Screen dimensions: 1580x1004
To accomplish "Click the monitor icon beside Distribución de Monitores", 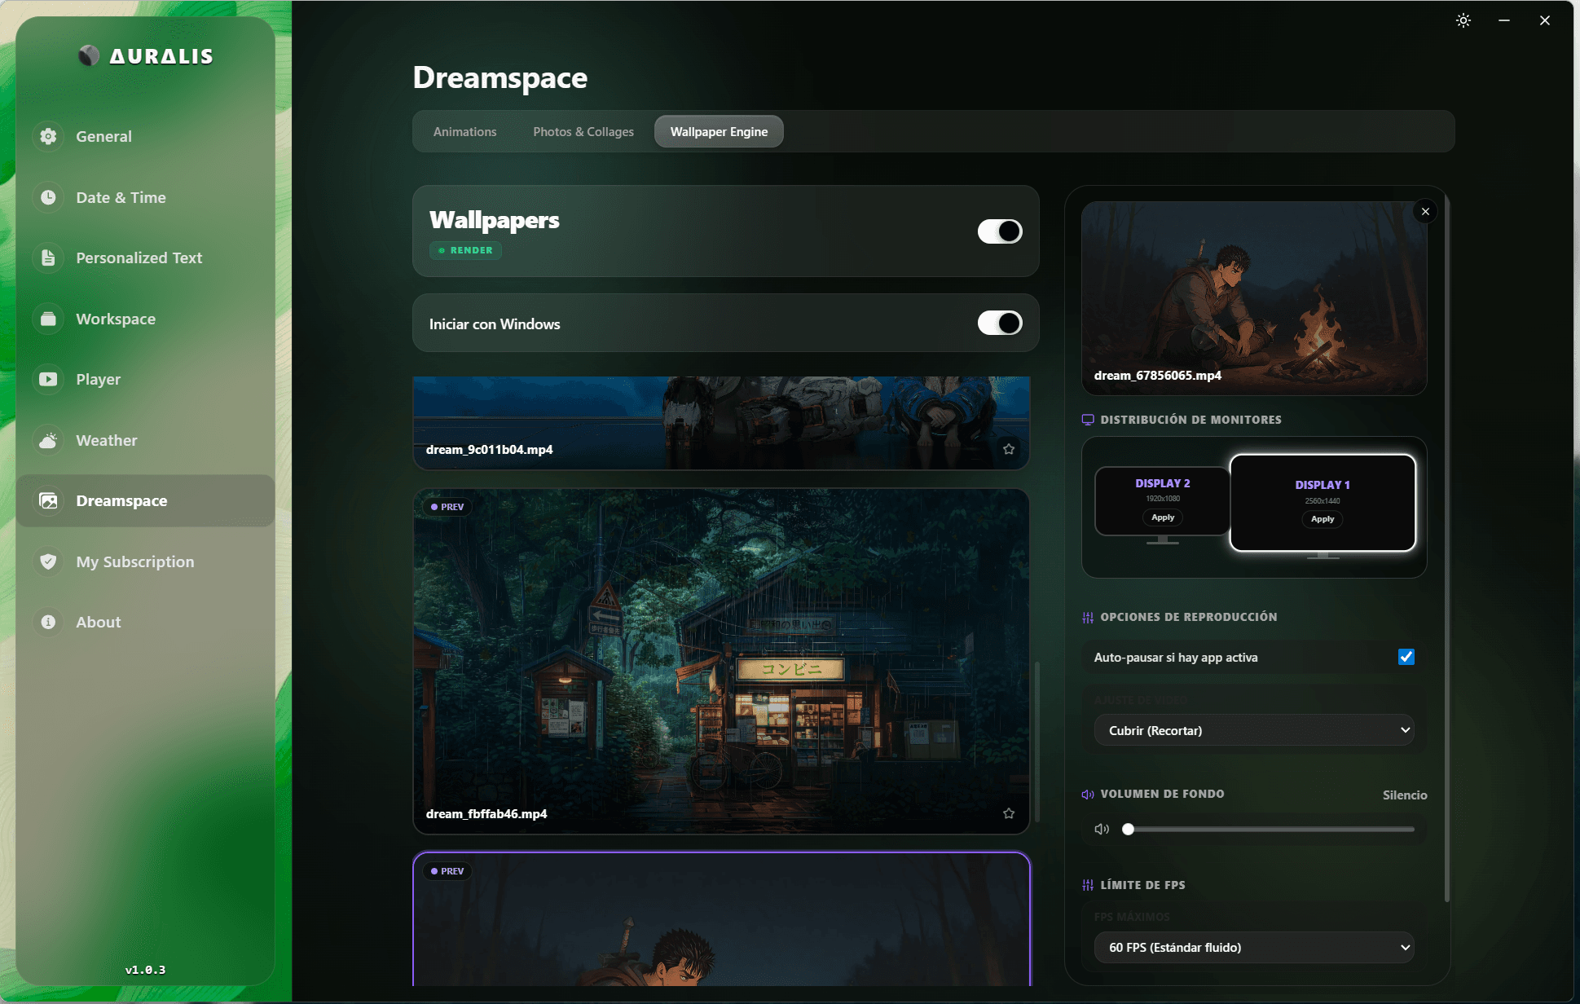I will tap(1088, 420).
